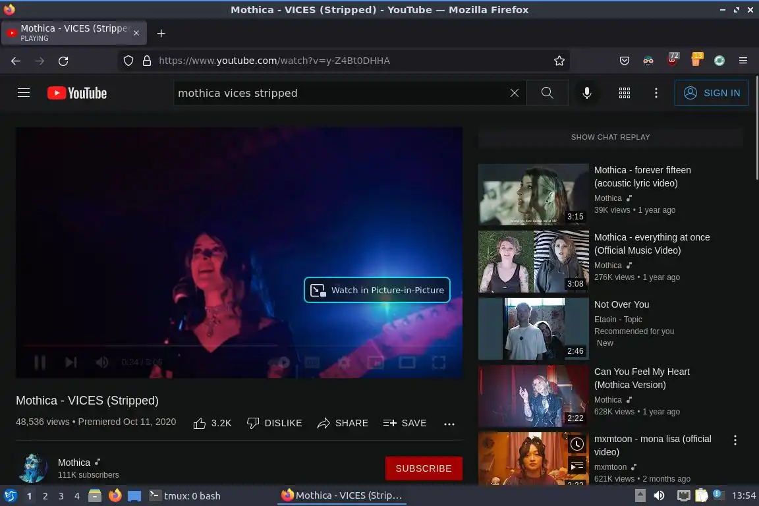
Task: Select the Mothica - VICES browser tab
Action: click(x=74, y=33)
